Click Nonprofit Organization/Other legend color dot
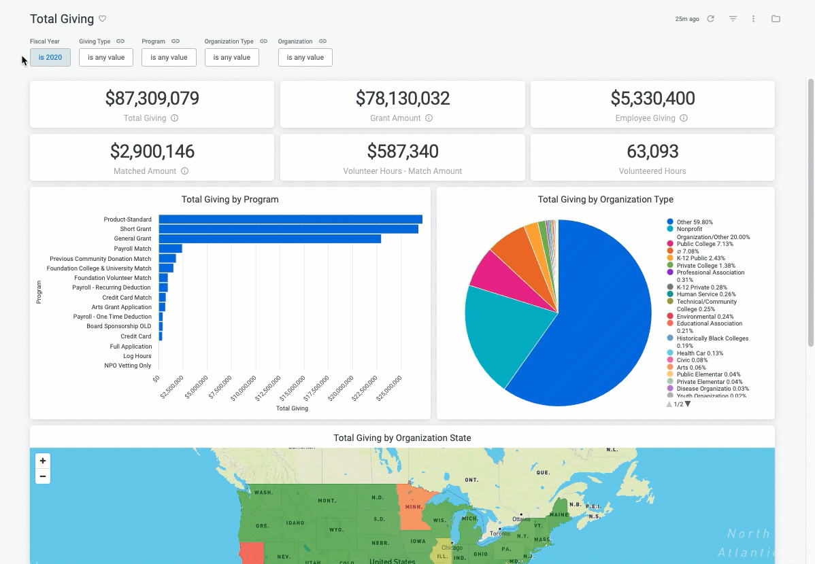Viewport: 815px width, 564px height. pos(670,229)
